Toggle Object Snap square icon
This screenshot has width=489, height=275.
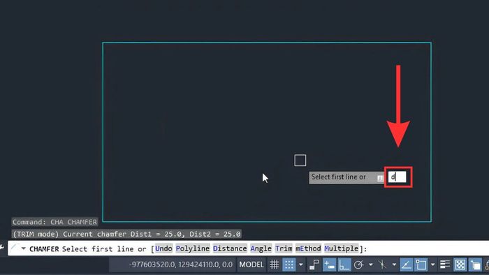pyautogui.click(x=421, y=265)
